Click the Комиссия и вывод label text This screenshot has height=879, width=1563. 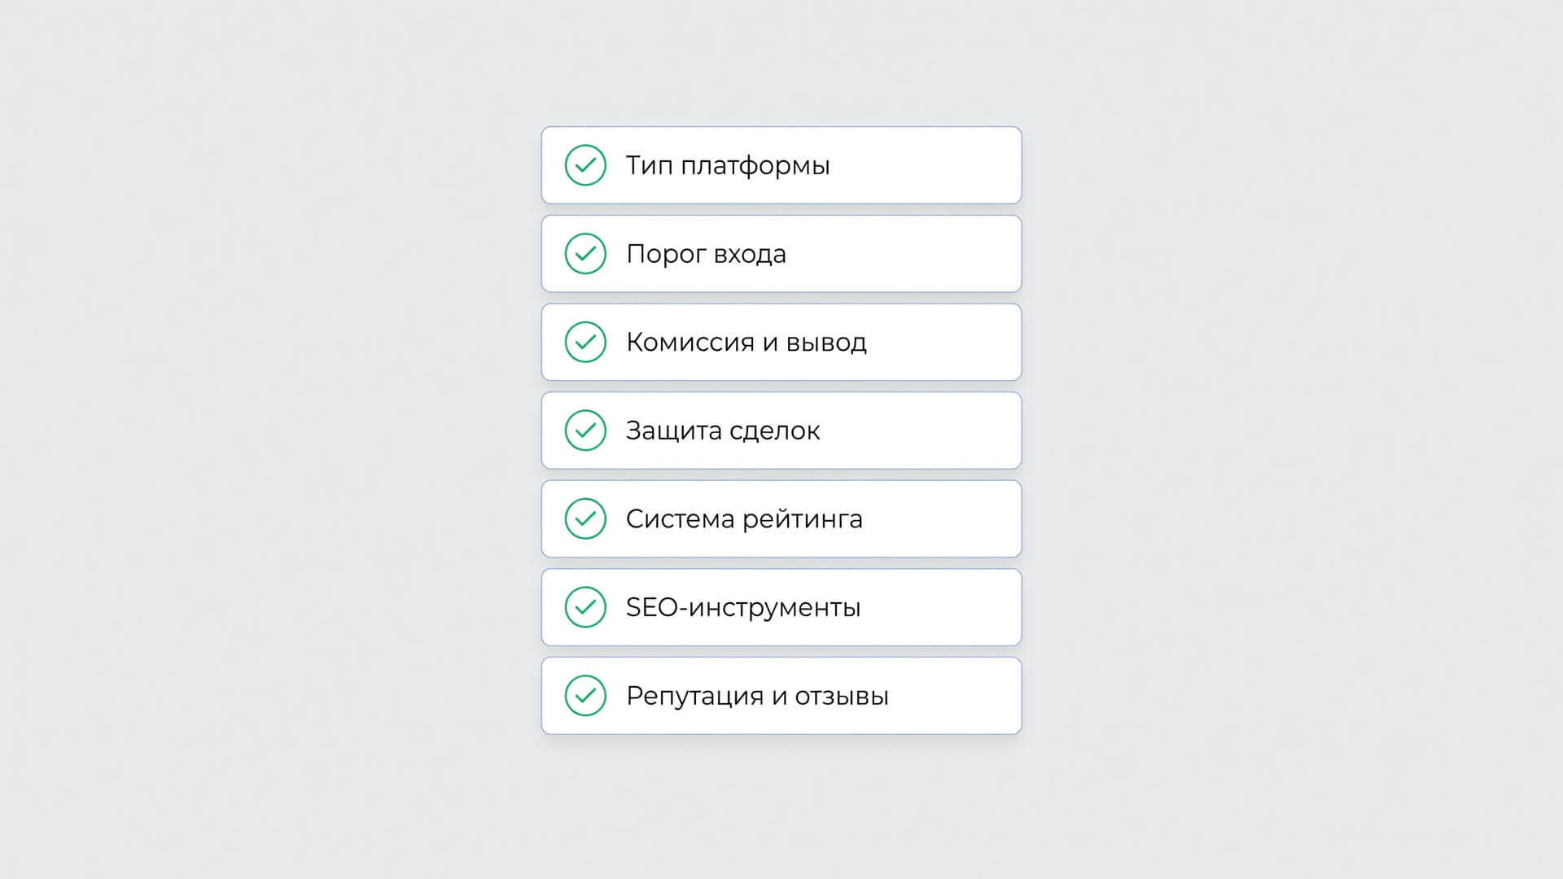pyautogui.click(x=746, y=343)
